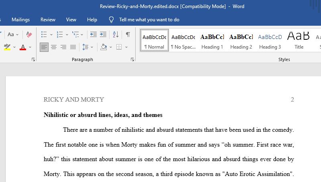
Task: Click the Tell me what you want to do box
Action: coord(149,20)
